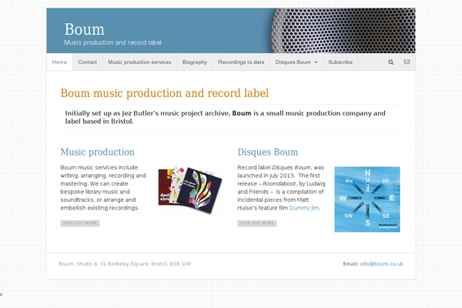Click the stacked album covers thumbnail

[190, 190]
